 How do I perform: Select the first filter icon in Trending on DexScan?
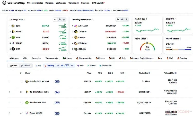click(x=118, y=20)
